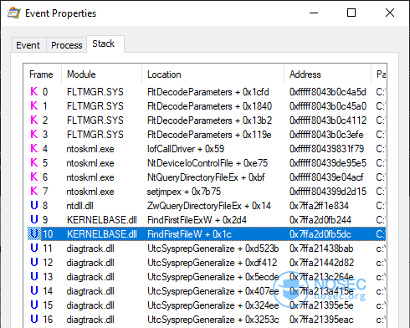
Task: Select the Stack tab
Action: point(105,44)
